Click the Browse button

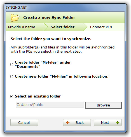[x=104, y=105]
